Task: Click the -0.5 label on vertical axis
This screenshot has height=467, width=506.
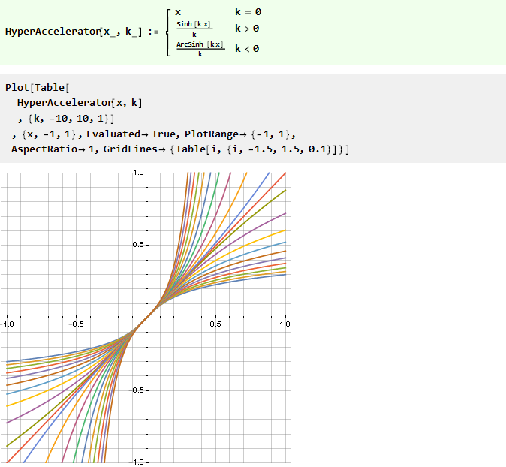Action: (137, 390)
